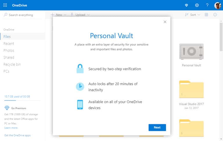The width and height of the screenshot is (223, 141).
Task: Open the help question mark icon
Action: [x=207, y=5]
